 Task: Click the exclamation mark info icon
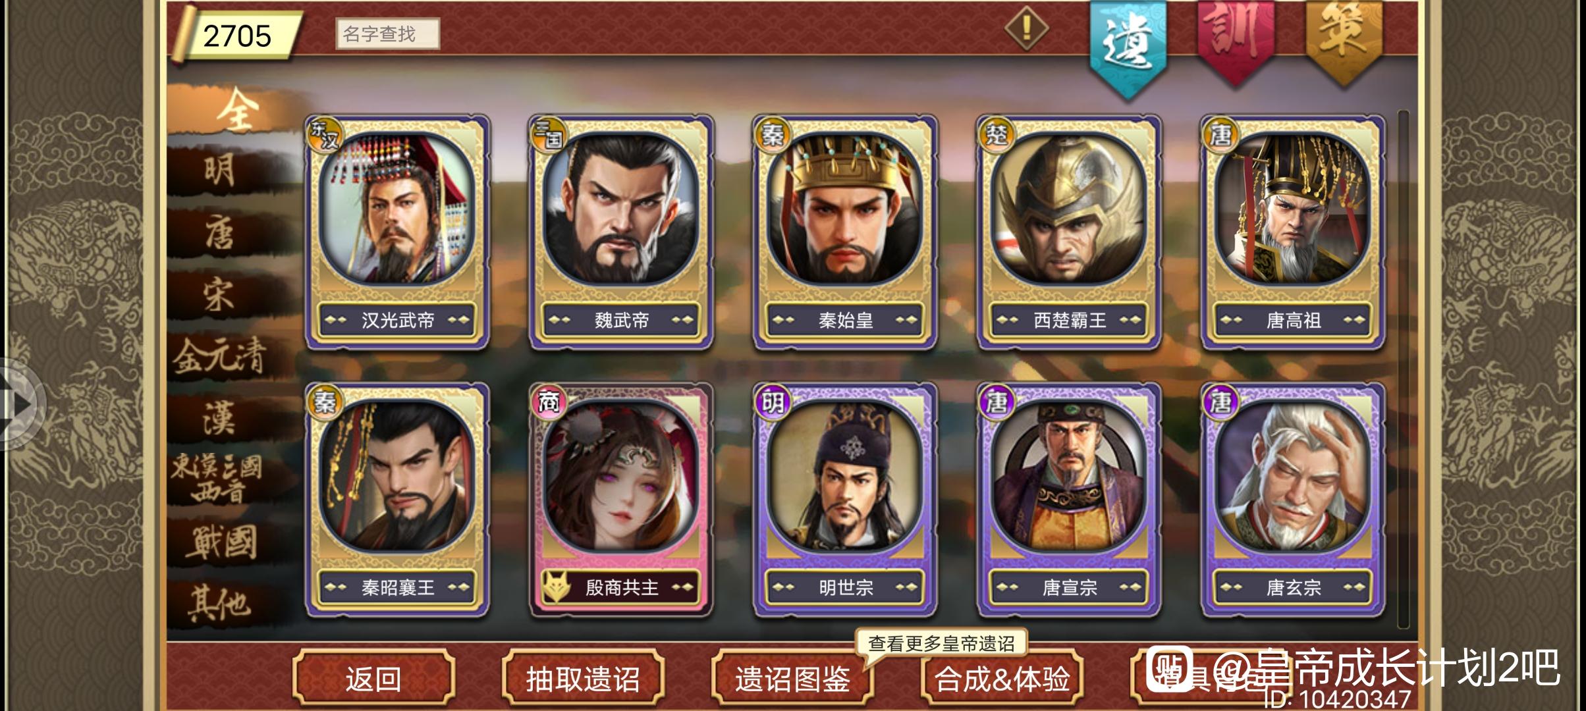tap(1026, 28)
